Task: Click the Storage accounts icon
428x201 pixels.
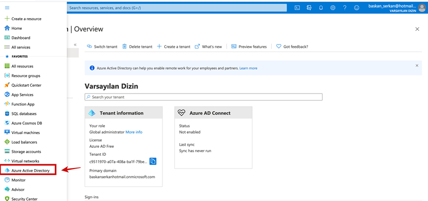Action: (x=7, y=152)
